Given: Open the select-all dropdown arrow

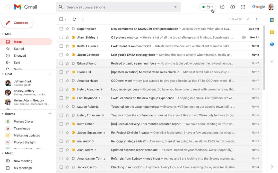Looking at the screenshot, I should (x=66, y=19).
